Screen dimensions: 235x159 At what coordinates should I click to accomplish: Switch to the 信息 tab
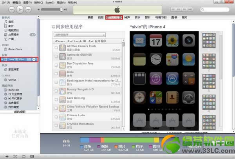[101, 17]
